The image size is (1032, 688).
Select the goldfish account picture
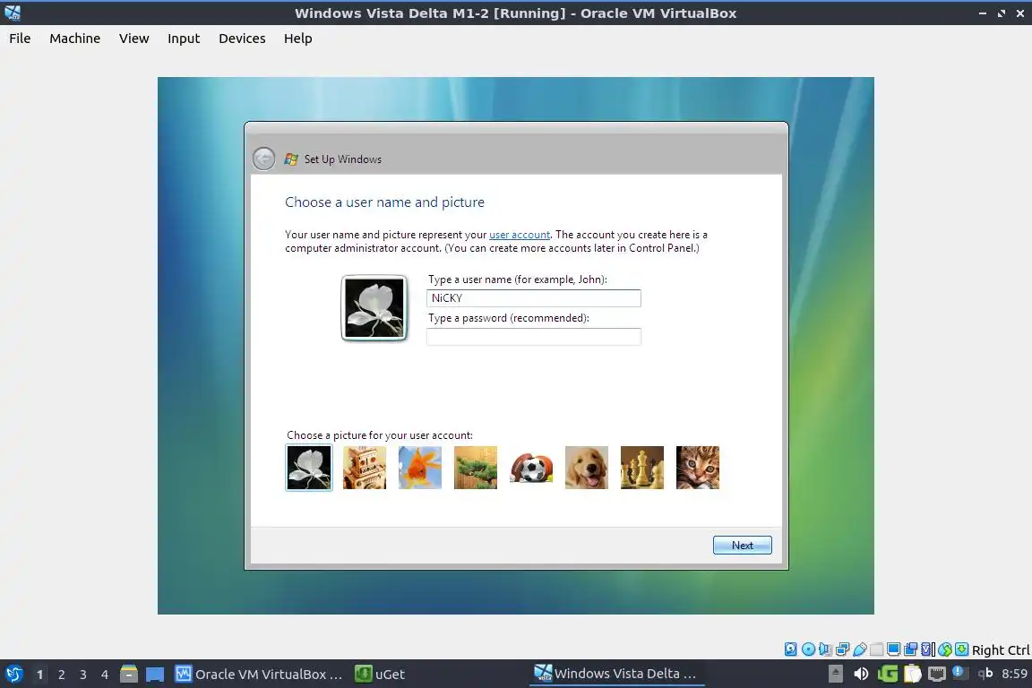pyautogui.click(x=420, y=468)
